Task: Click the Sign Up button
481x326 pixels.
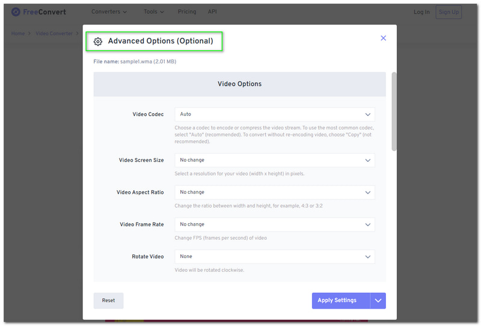Action: coord(449,12)
